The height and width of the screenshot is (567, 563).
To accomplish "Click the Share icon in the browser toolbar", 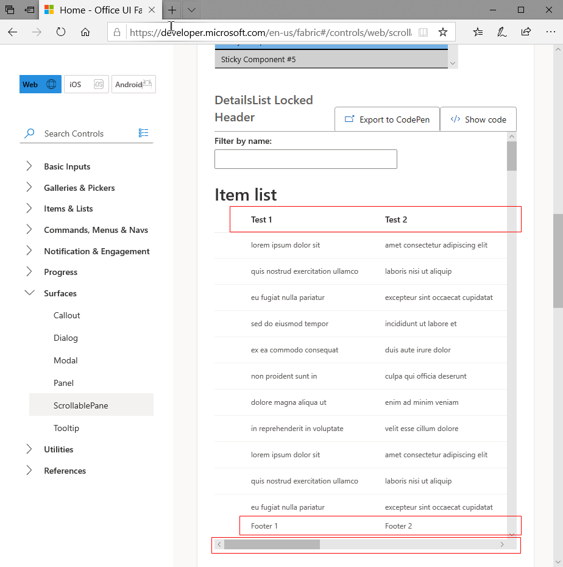I will click(x=525, y=32).
